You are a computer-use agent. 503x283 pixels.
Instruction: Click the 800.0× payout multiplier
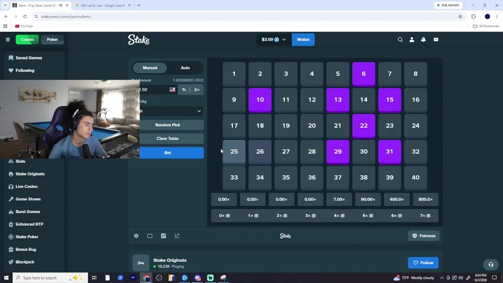pyautogui.click(x=425, y=199)
